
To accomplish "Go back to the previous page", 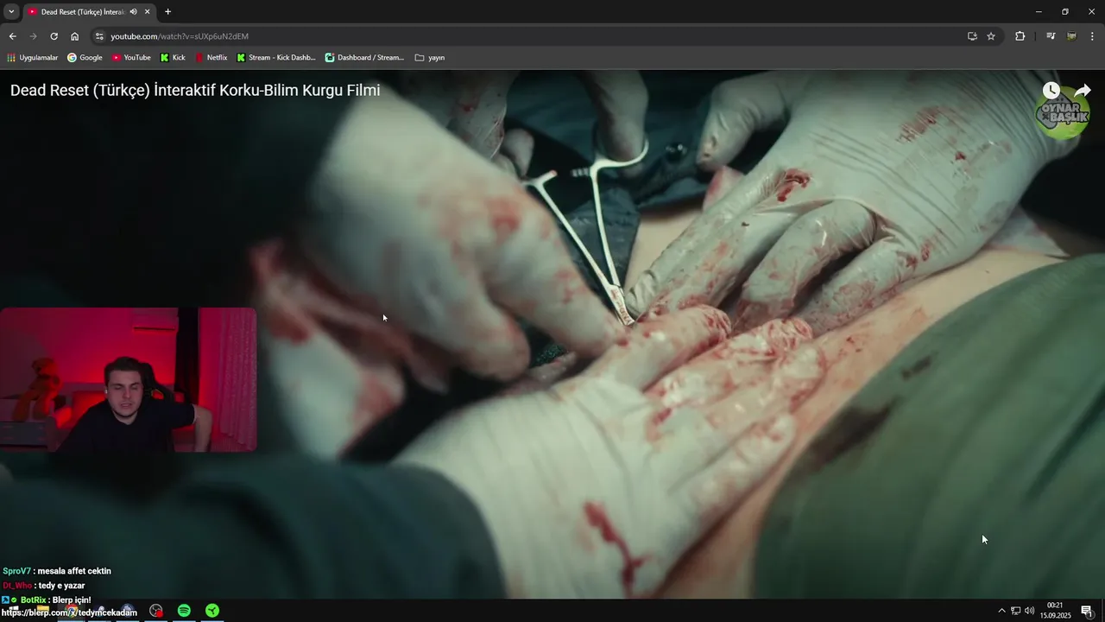I will [x=12, y=36].
